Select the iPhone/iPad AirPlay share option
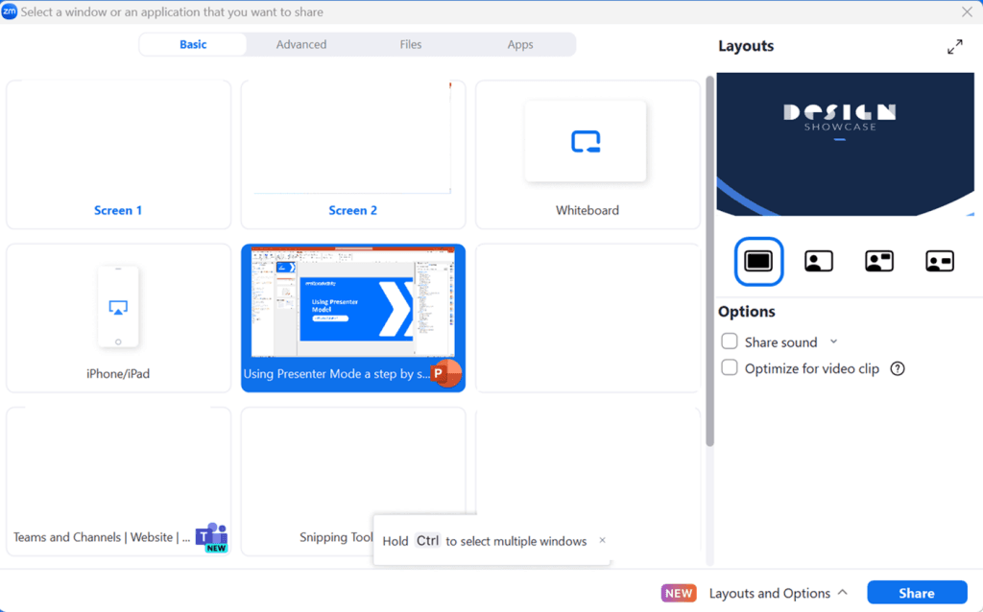The image size is (983, 612). [x=118, y=318]
